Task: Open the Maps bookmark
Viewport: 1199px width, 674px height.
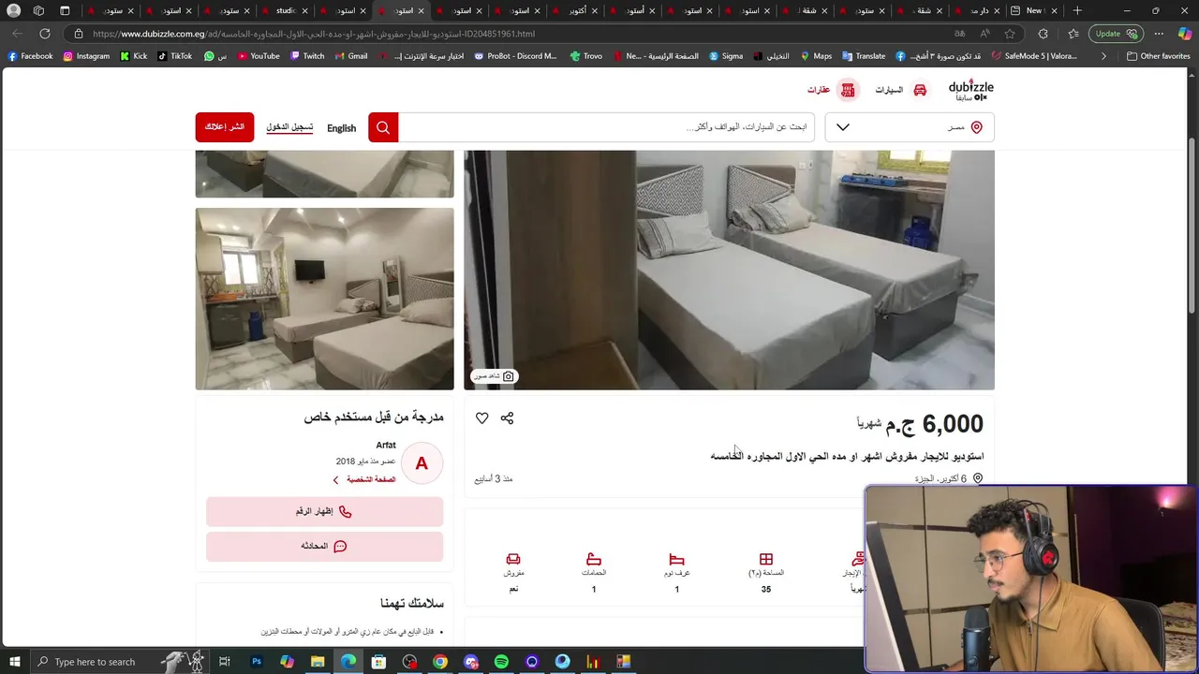Action: pyautogui.click(x=815, y=56)
